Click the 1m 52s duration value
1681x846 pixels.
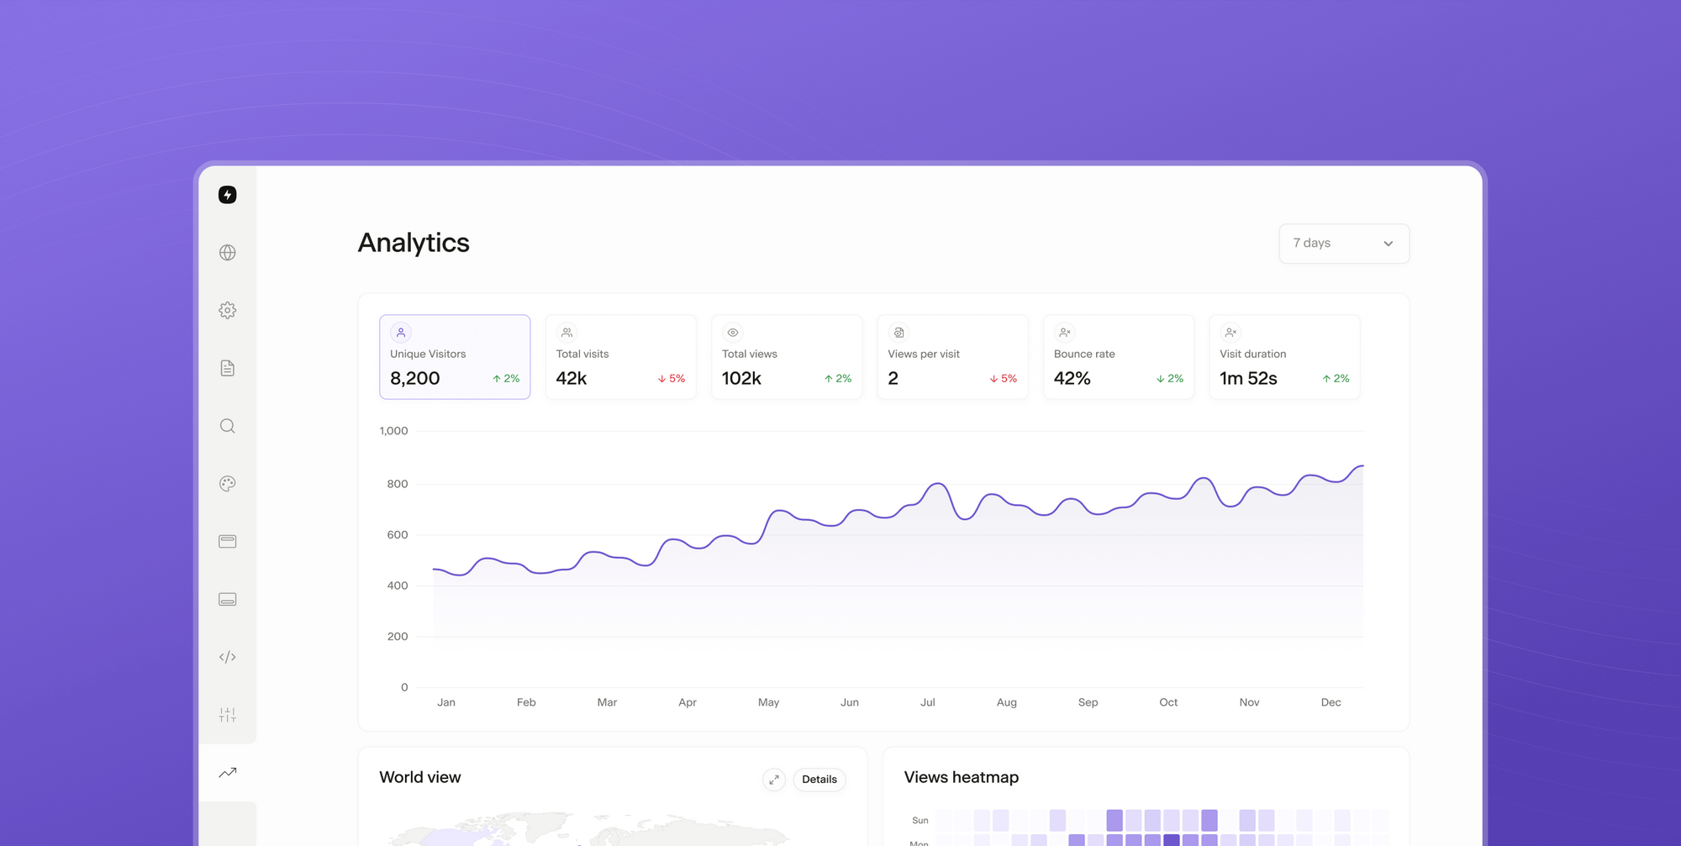tap(1248, 378)
